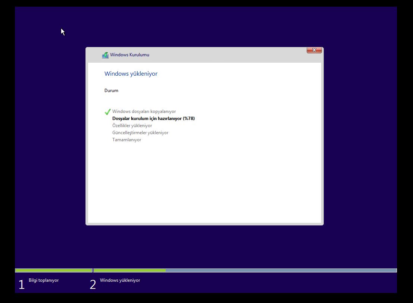Image resolution: width=413 pixels, height=303 pixels.
Task: Close the Windows Kurulumu dialog
Action: click(314, 50)
